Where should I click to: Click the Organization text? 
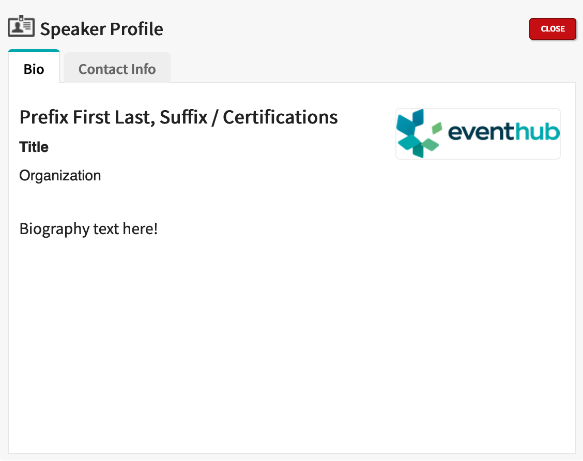tap(60, 176)
